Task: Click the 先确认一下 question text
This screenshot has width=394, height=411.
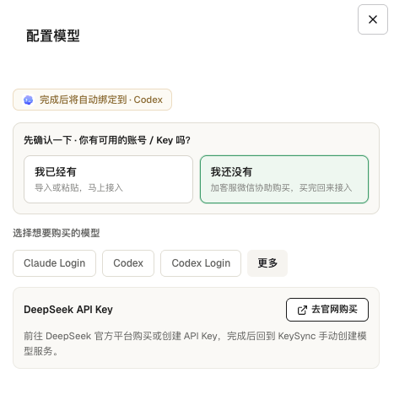Action: point(107,140)
